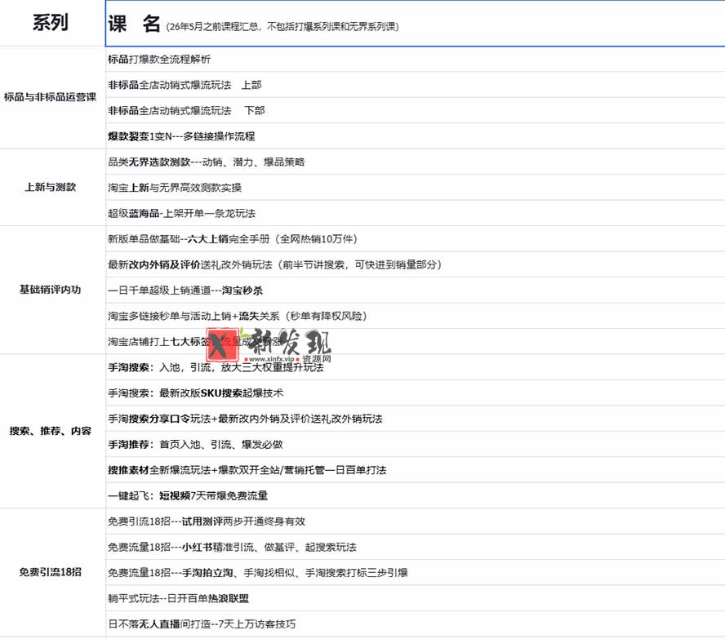Click the 标品与非标品运营课 series cell
Viewport: 725px width, 639px height.
52,97
